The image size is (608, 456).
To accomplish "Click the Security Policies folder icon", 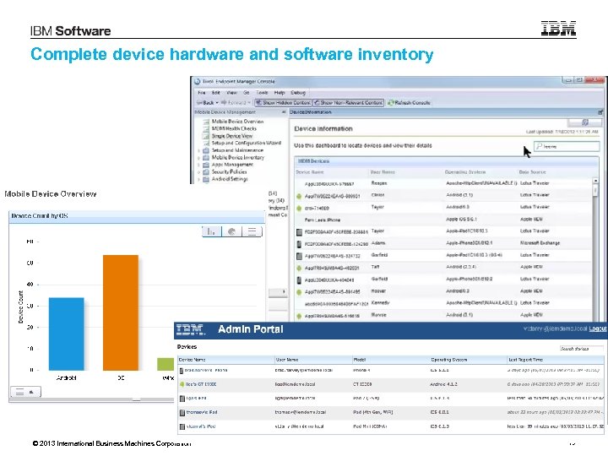I will point(206,171).
